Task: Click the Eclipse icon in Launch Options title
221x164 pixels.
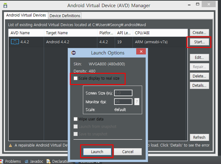Action: (73, 53)
